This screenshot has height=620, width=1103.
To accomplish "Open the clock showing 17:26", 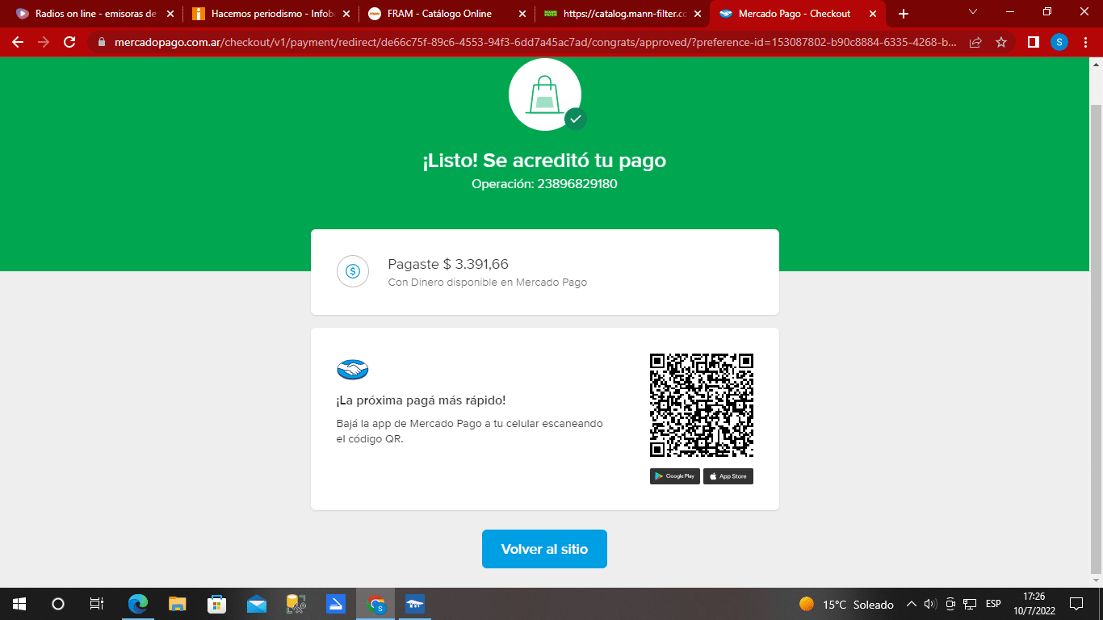I will pos(1034,604).
